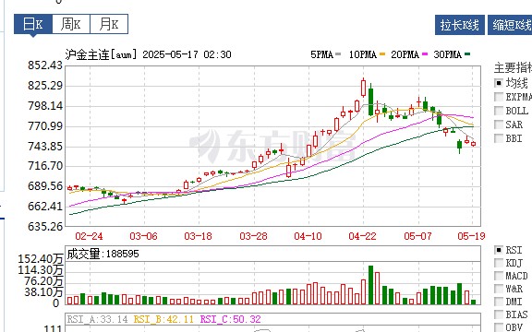
Task: Click the 04-10 date axis label
Action: click(x=308, y=236)
